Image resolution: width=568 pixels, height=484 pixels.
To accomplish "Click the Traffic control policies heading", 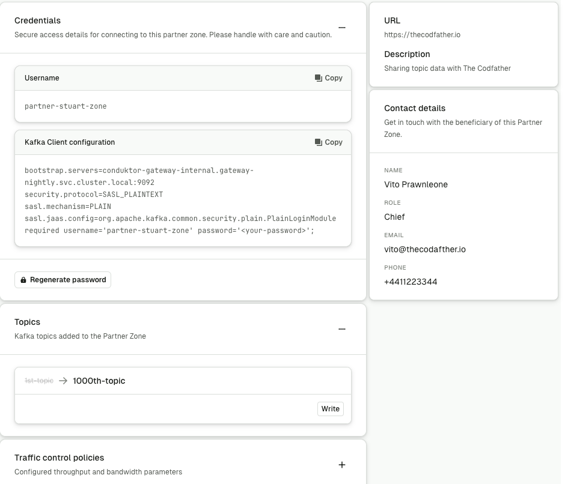I will (59, 458).
